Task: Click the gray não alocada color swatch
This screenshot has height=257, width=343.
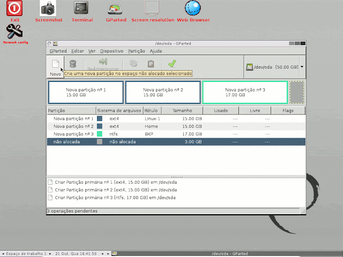Action: pos(100,141)
